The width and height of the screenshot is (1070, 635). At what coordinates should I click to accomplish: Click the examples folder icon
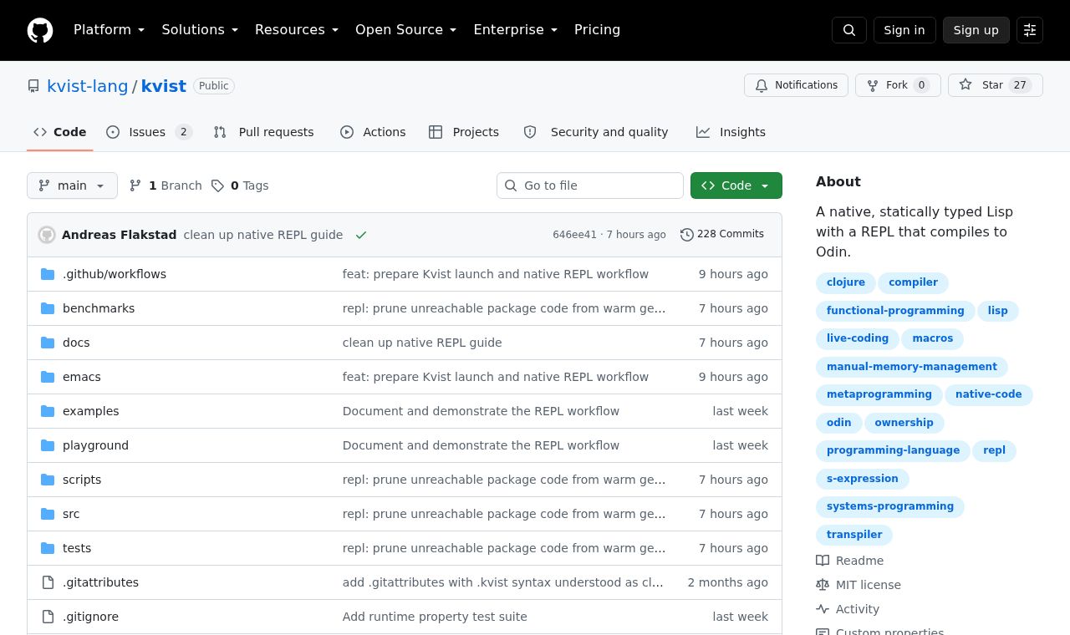click(48, 411)
